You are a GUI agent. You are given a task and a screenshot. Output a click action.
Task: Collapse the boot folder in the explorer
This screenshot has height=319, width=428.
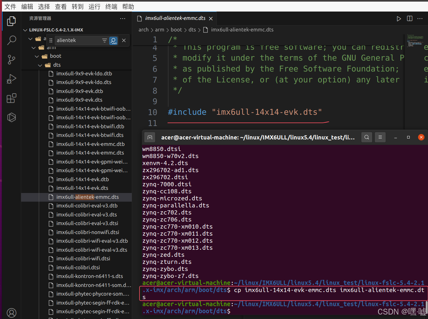pyautogui.click(x=37, y=56)
